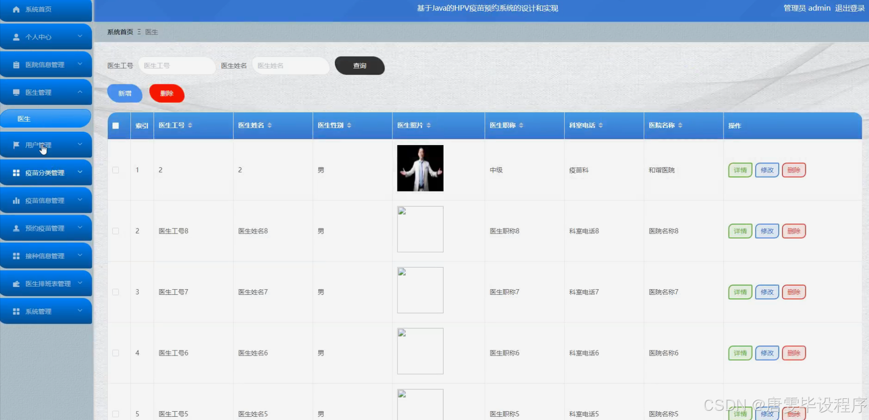Viewport: 869px width, 420px height.
Task: Click 删除 for 医生工号7 row
Action: (x=794, y=292)
